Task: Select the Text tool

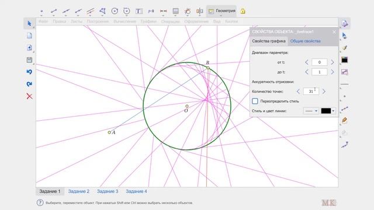Action: coord(139,11)
